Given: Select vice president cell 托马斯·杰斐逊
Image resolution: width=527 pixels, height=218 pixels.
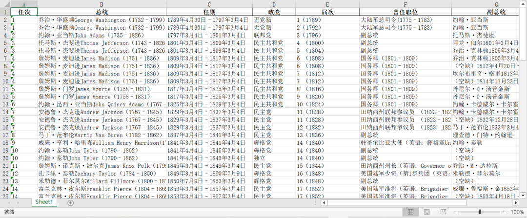Looking at the screenshot, I should pos(486,35).
